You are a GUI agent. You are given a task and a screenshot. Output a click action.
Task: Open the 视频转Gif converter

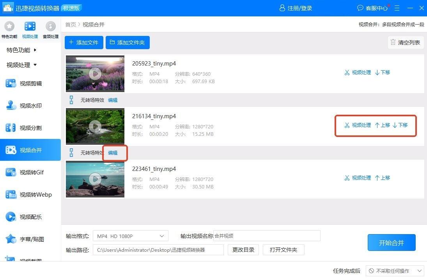(x=30, y=172)
